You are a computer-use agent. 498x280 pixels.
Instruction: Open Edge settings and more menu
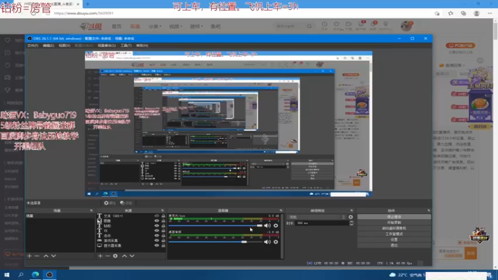(x=490, y=13)
